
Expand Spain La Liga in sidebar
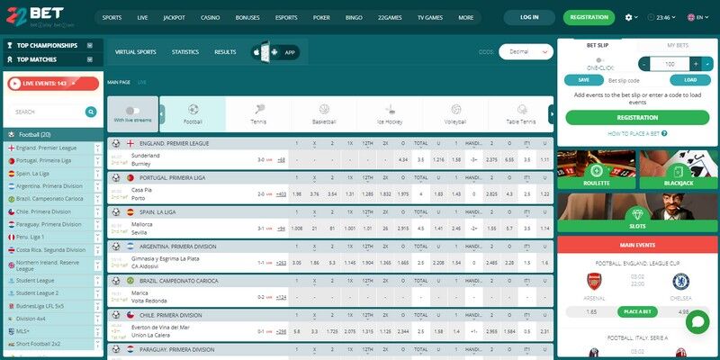tap(97, 174)
